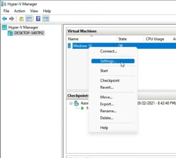The image size is (176, 158).
Task: Choose Help from the context menu
Action: tap(113, 128)
